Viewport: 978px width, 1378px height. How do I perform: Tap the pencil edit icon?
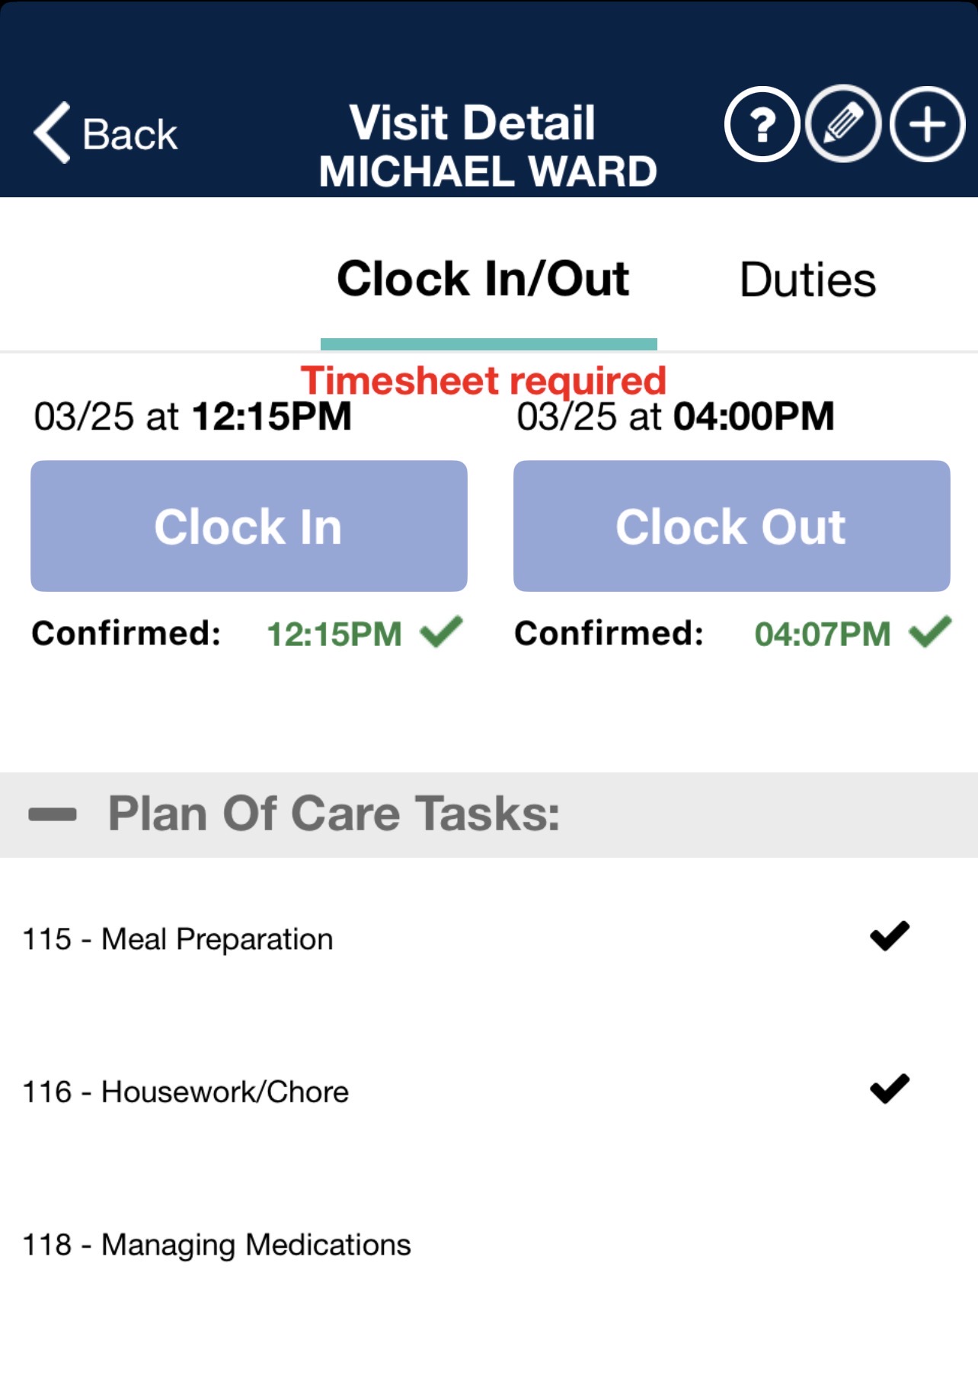pyautogui.click(x=843, y=124)
